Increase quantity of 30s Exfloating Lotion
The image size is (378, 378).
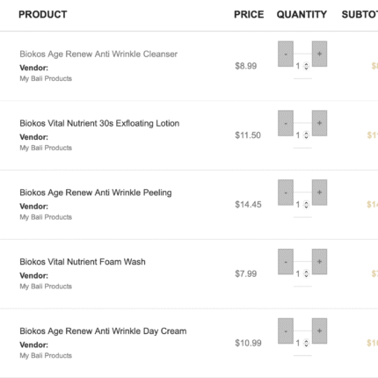click(x=319, y=123)
